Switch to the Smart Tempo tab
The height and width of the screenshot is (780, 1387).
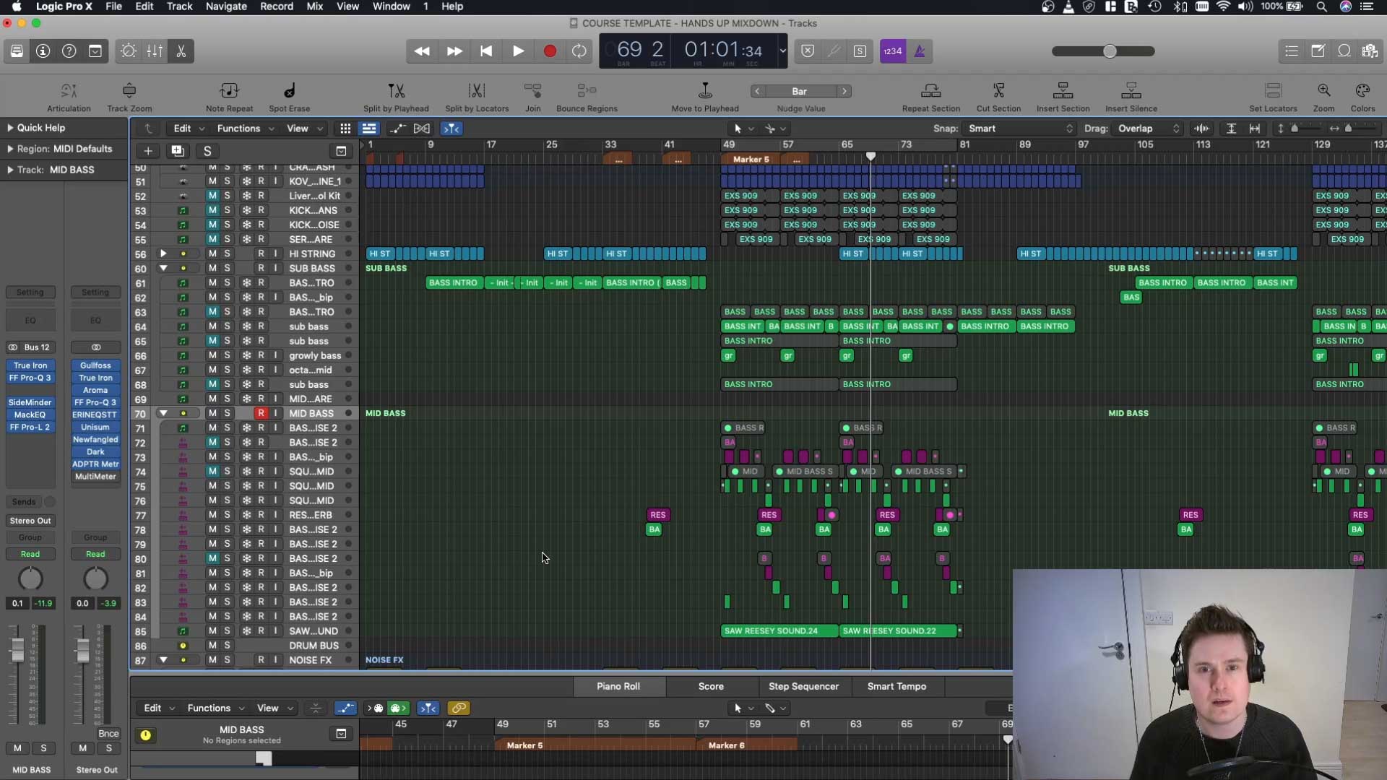(896, 686)
